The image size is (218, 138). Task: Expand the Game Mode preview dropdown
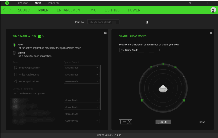coord(138,50)
